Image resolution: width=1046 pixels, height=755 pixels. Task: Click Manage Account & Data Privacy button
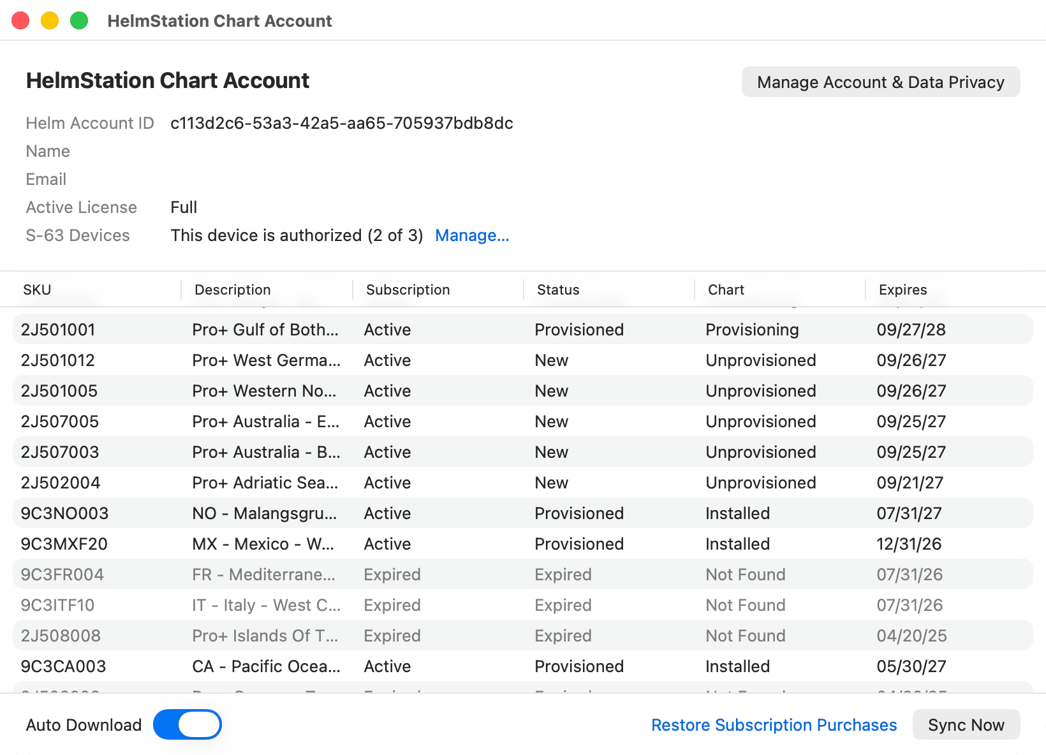coord(881,82)
